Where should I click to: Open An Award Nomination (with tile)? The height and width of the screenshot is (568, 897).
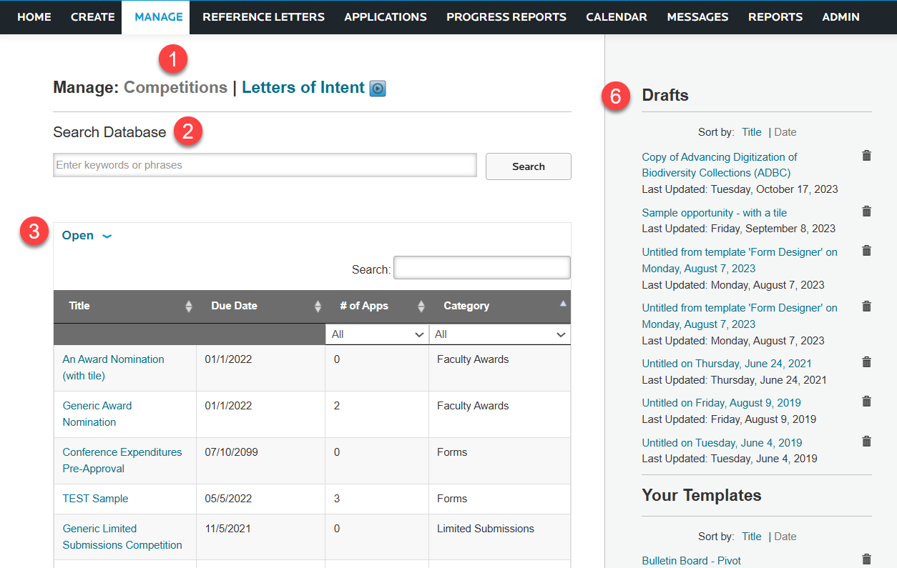tap(114, 367)
